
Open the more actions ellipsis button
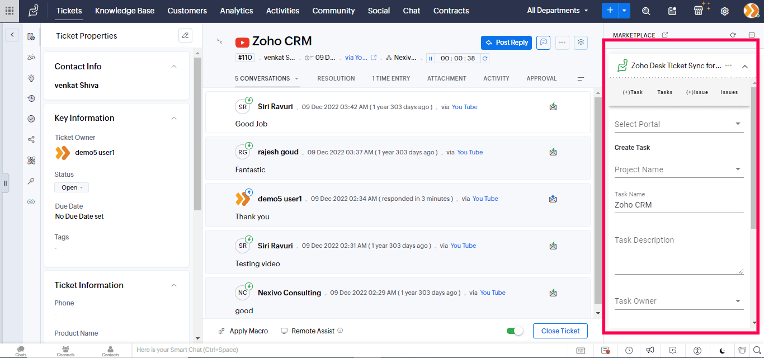[562, 43]
